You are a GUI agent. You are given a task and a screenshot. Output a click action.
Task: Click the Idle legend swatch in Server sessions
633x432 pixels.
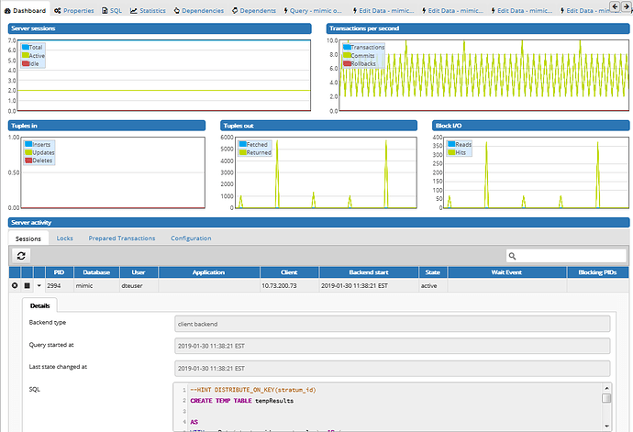[x=26, y=63]
